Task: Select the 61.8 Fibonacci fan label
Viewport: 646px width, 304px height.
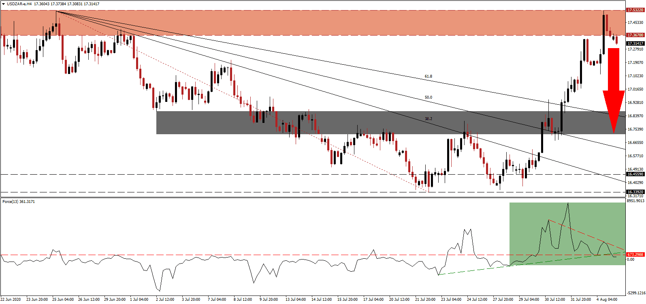Action: [428, 76]
